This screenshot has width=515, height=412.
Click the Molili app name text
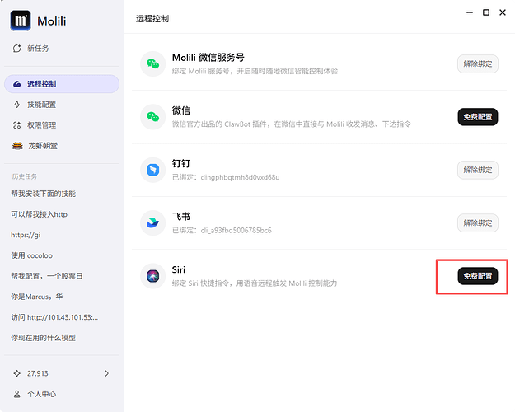click(x=52, y=21)
